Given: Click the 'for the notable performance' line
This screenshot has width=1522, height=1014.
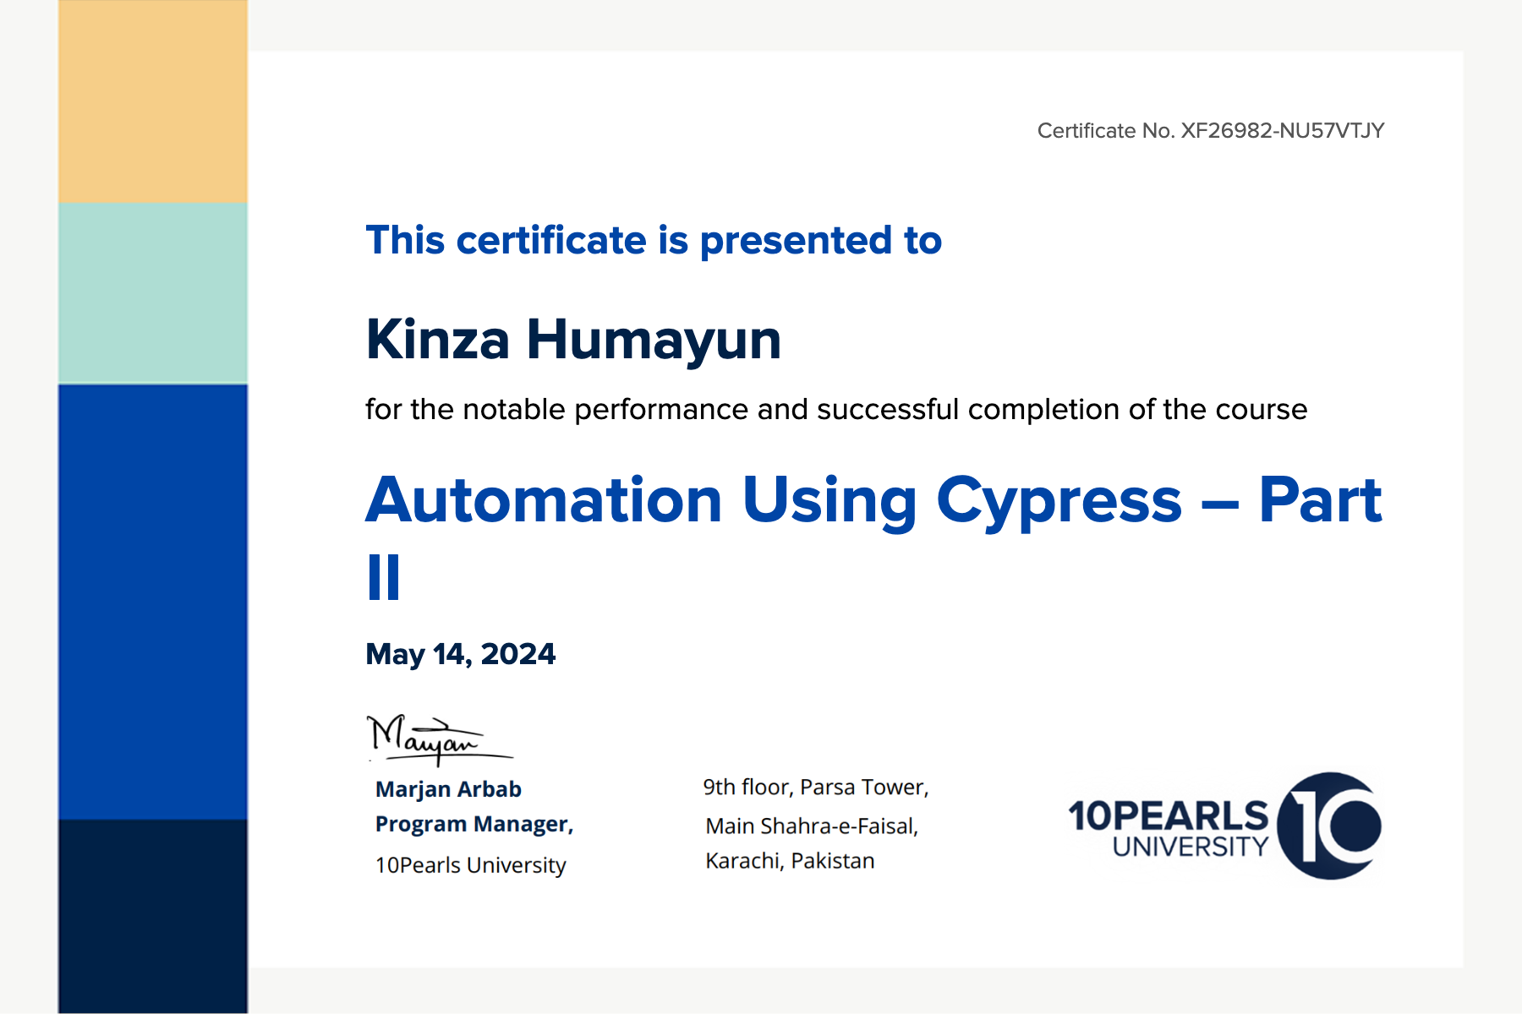Looking at the screenshot, I should pyautogui.click(x=835, y=410).
